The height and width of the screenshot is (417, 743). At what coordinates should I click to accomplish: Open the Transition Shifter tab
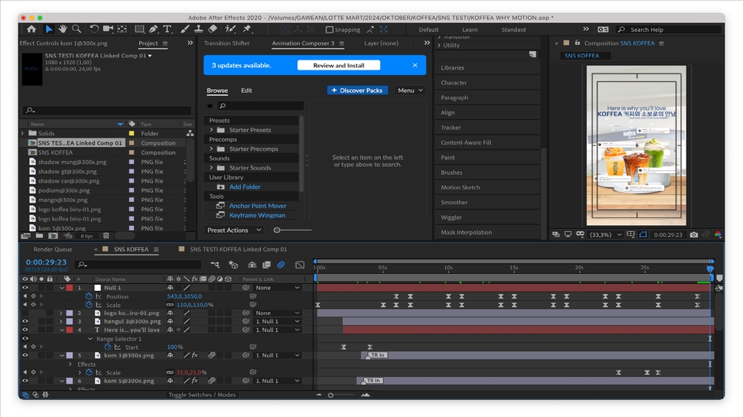click(227, 43)
